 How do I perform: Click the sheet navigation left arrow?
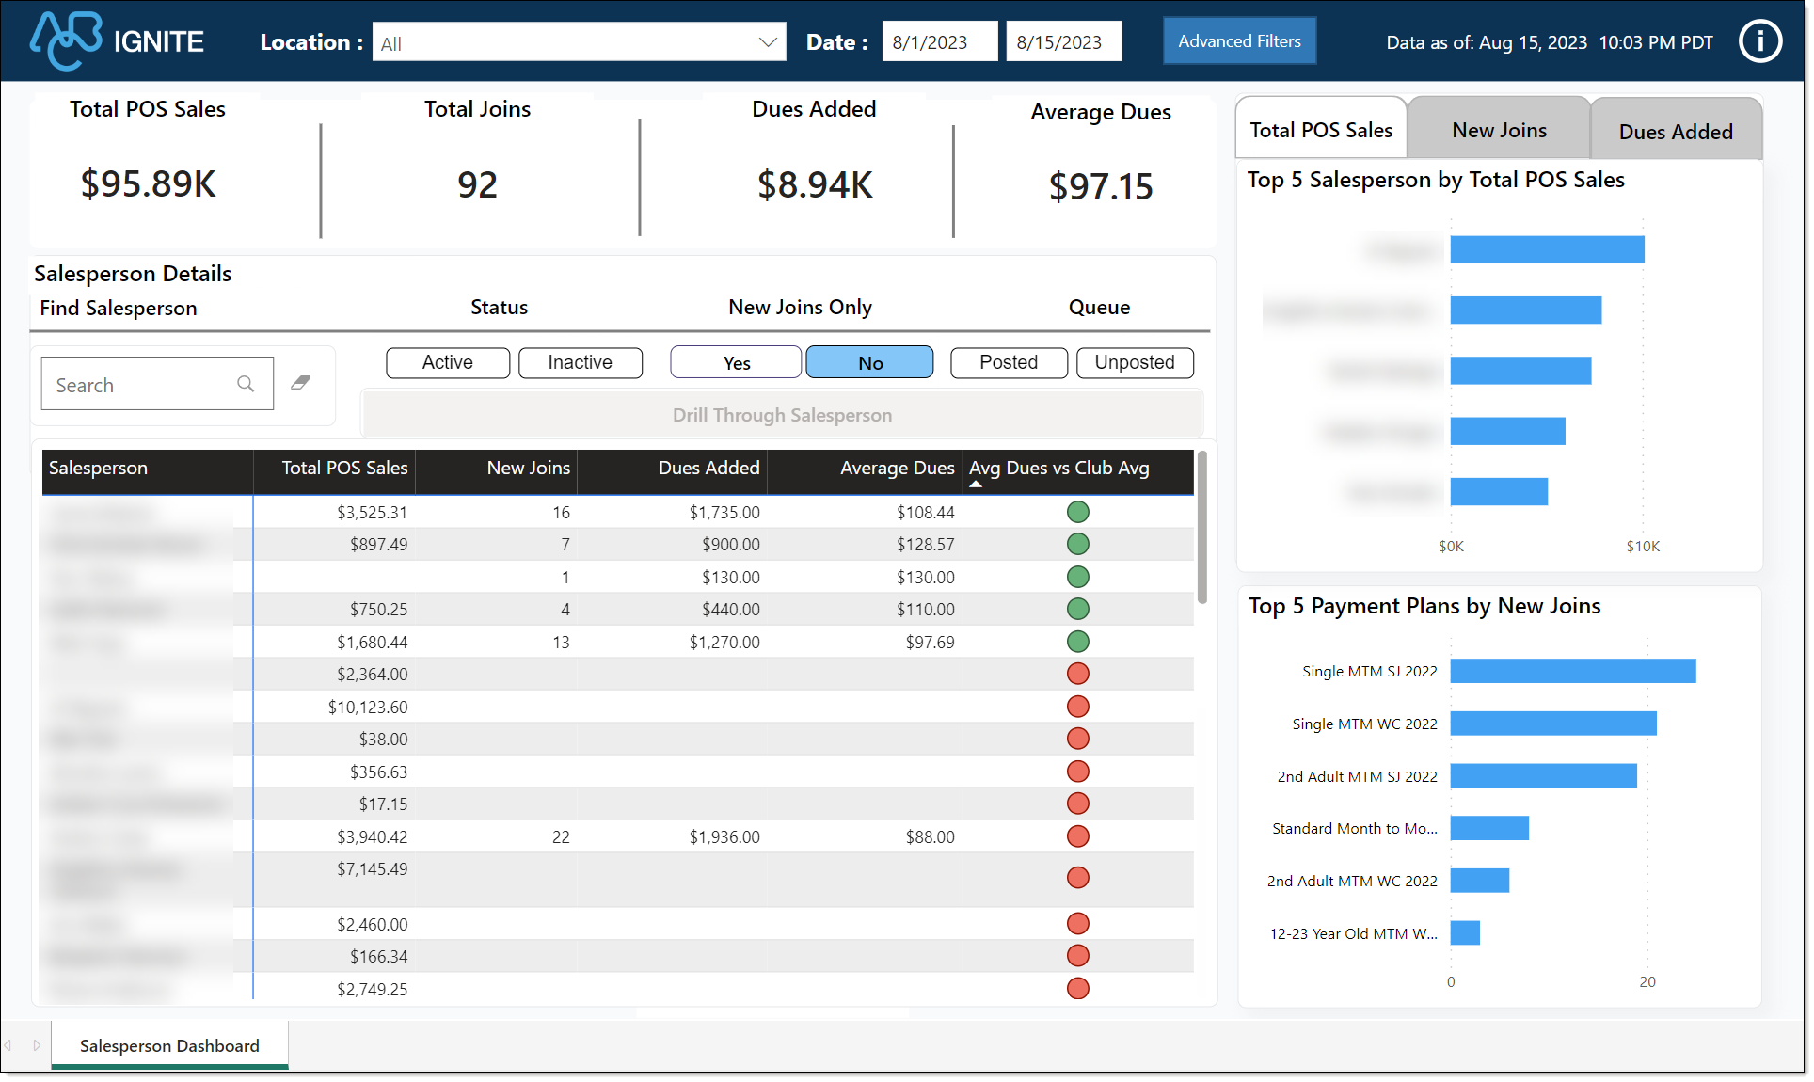[8, 1045]
